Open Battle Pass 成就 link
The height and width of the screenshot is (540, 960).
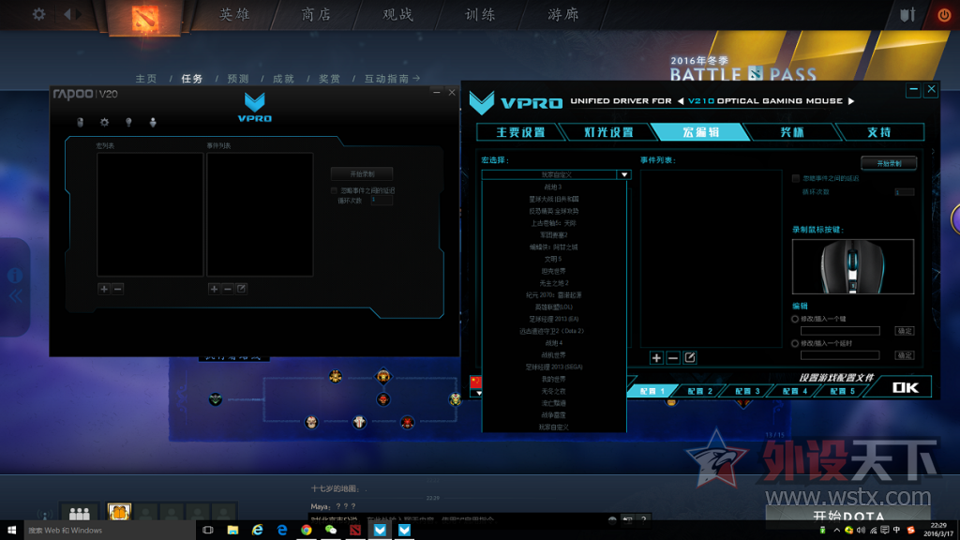tap(283, 79)
